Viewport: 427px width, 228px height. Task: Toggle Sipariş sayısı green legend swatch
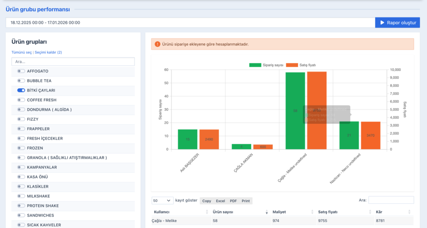[x=255, y=65]
